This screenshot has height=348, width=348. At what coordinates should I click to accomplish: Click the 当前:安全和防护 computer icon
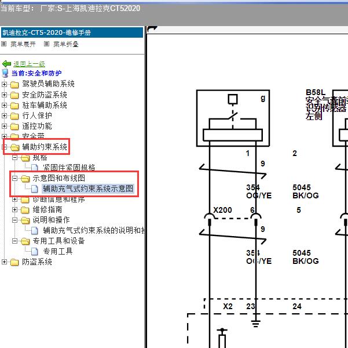[5, 73]
